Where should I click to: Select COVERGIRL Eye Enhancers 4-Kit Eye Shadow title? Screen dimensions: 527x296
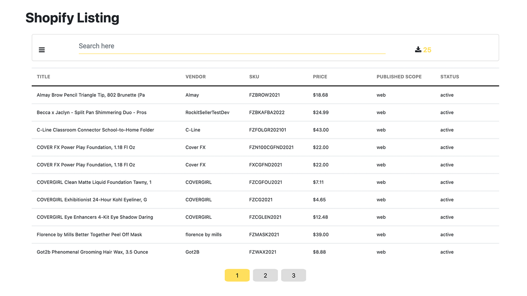click(x=95, y=217)
